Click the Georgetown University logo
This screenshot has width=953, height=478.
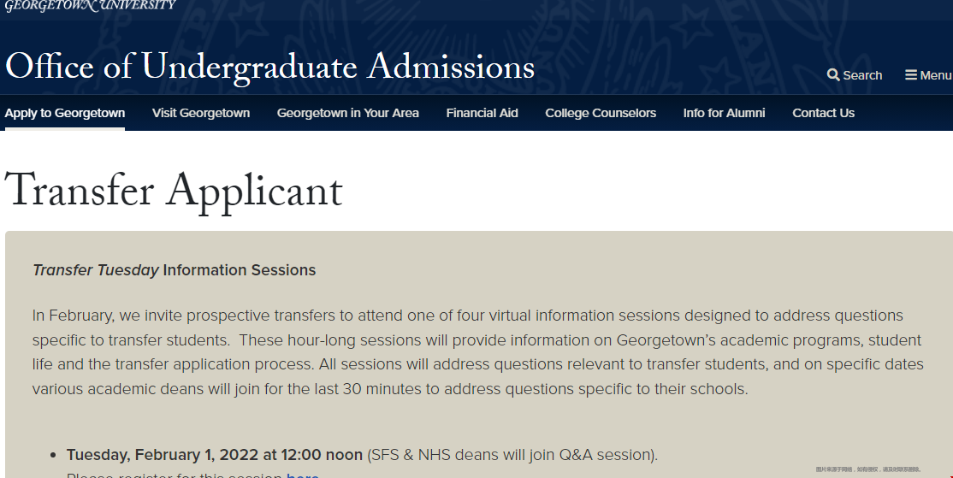[90, 6]
